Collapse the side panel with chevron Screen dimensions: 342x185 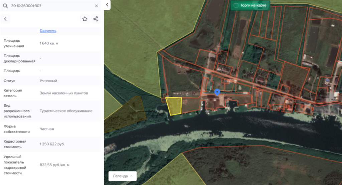[x=107, y=5]
